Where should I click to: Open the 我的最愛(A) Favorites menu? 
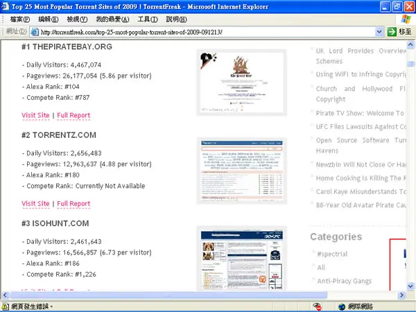tap(112, 19)
